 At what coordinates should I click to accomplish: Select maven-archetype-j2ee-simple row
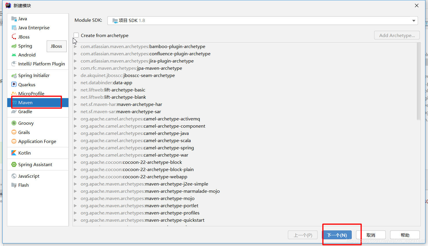(x=245, y=184)
